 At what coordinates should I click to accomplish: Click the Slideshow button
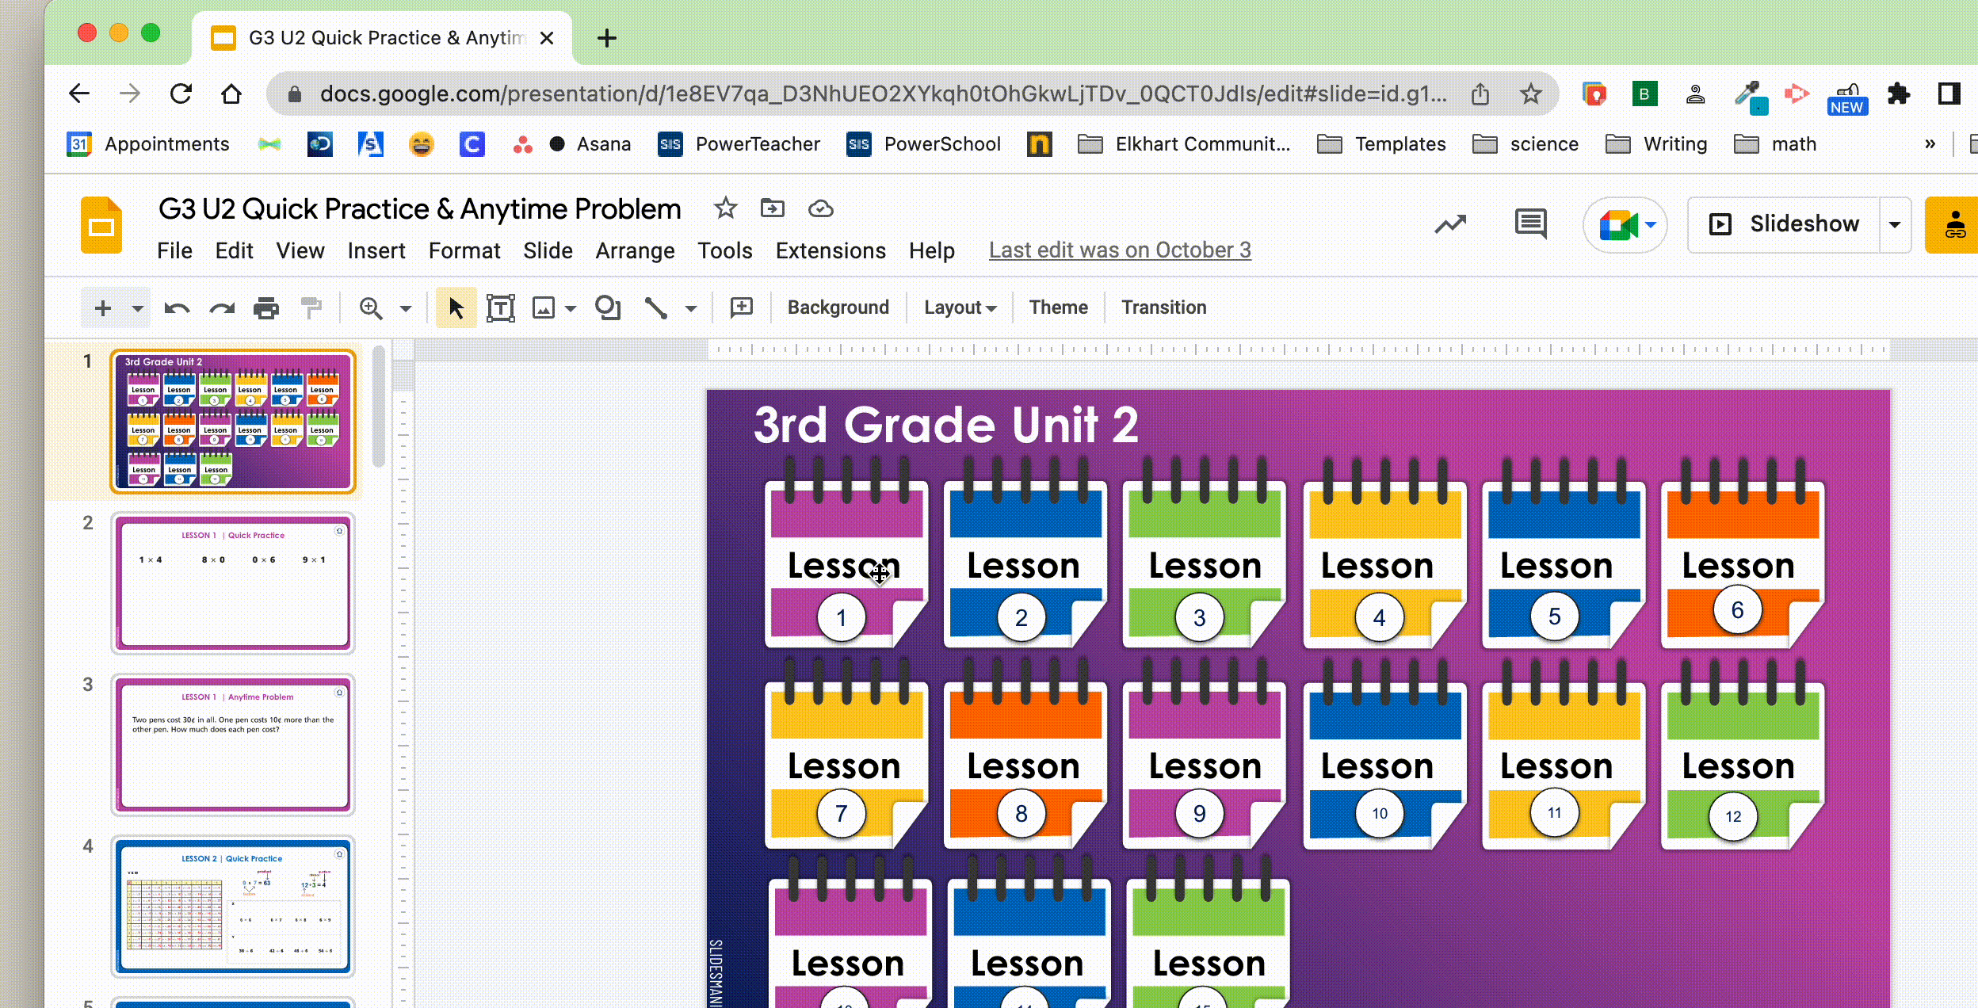(1784, 224)
